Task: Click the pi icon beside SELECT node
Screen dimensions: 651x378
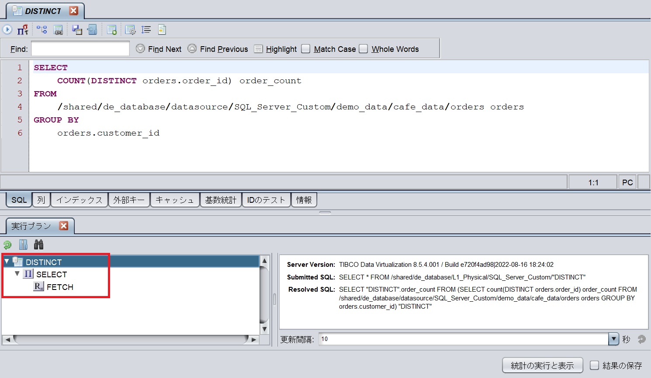Action: click(28, 274)
